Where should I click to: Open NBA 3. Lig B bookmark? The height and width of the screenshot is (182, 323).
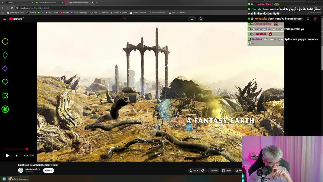click(x=79, y=13)
